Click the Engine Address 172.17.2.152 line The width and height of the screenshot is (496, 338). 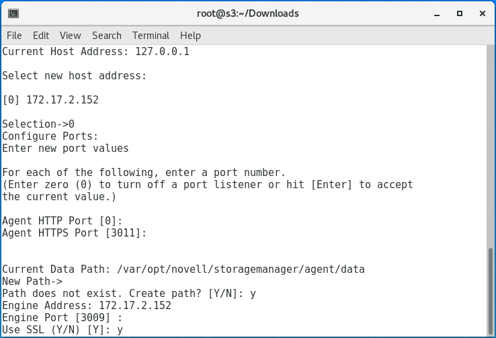click(x=87, y=306)
